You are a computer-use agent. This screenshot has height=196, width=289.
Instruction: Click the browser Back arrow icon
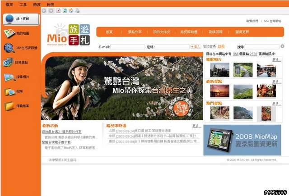coord(44,11)
